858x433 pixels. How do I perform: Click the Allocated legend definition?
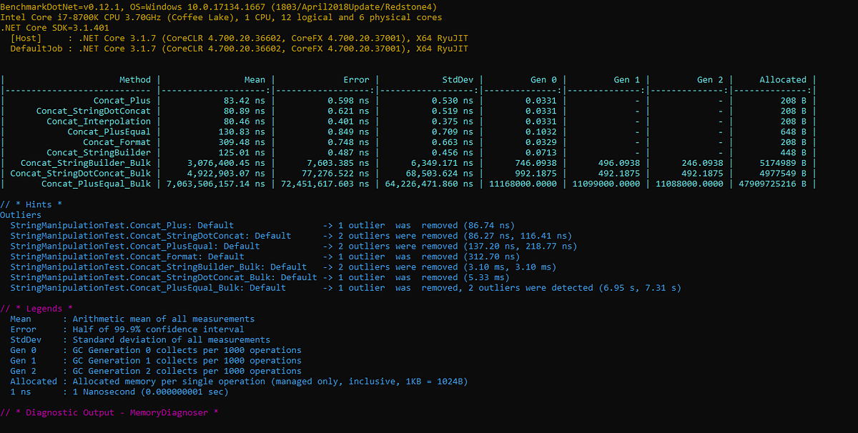[x=236, y=381]
